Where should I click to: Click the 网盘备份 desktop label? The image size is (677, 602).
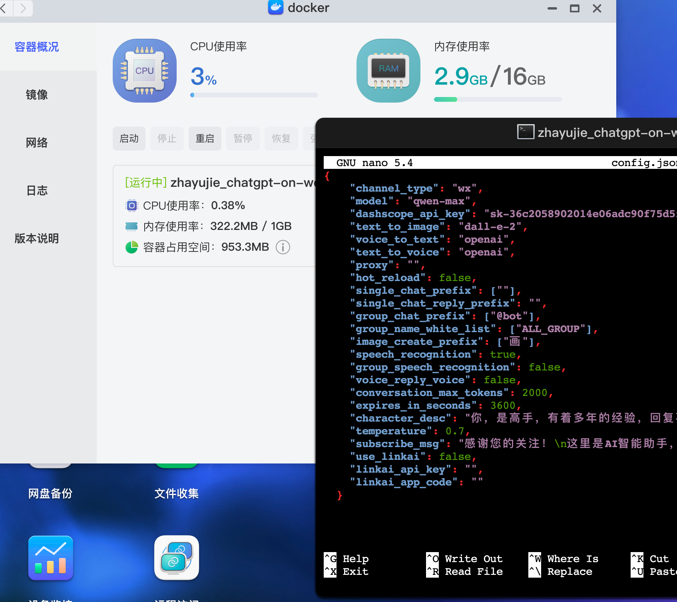pyautogui.click(x=50, y=493)
